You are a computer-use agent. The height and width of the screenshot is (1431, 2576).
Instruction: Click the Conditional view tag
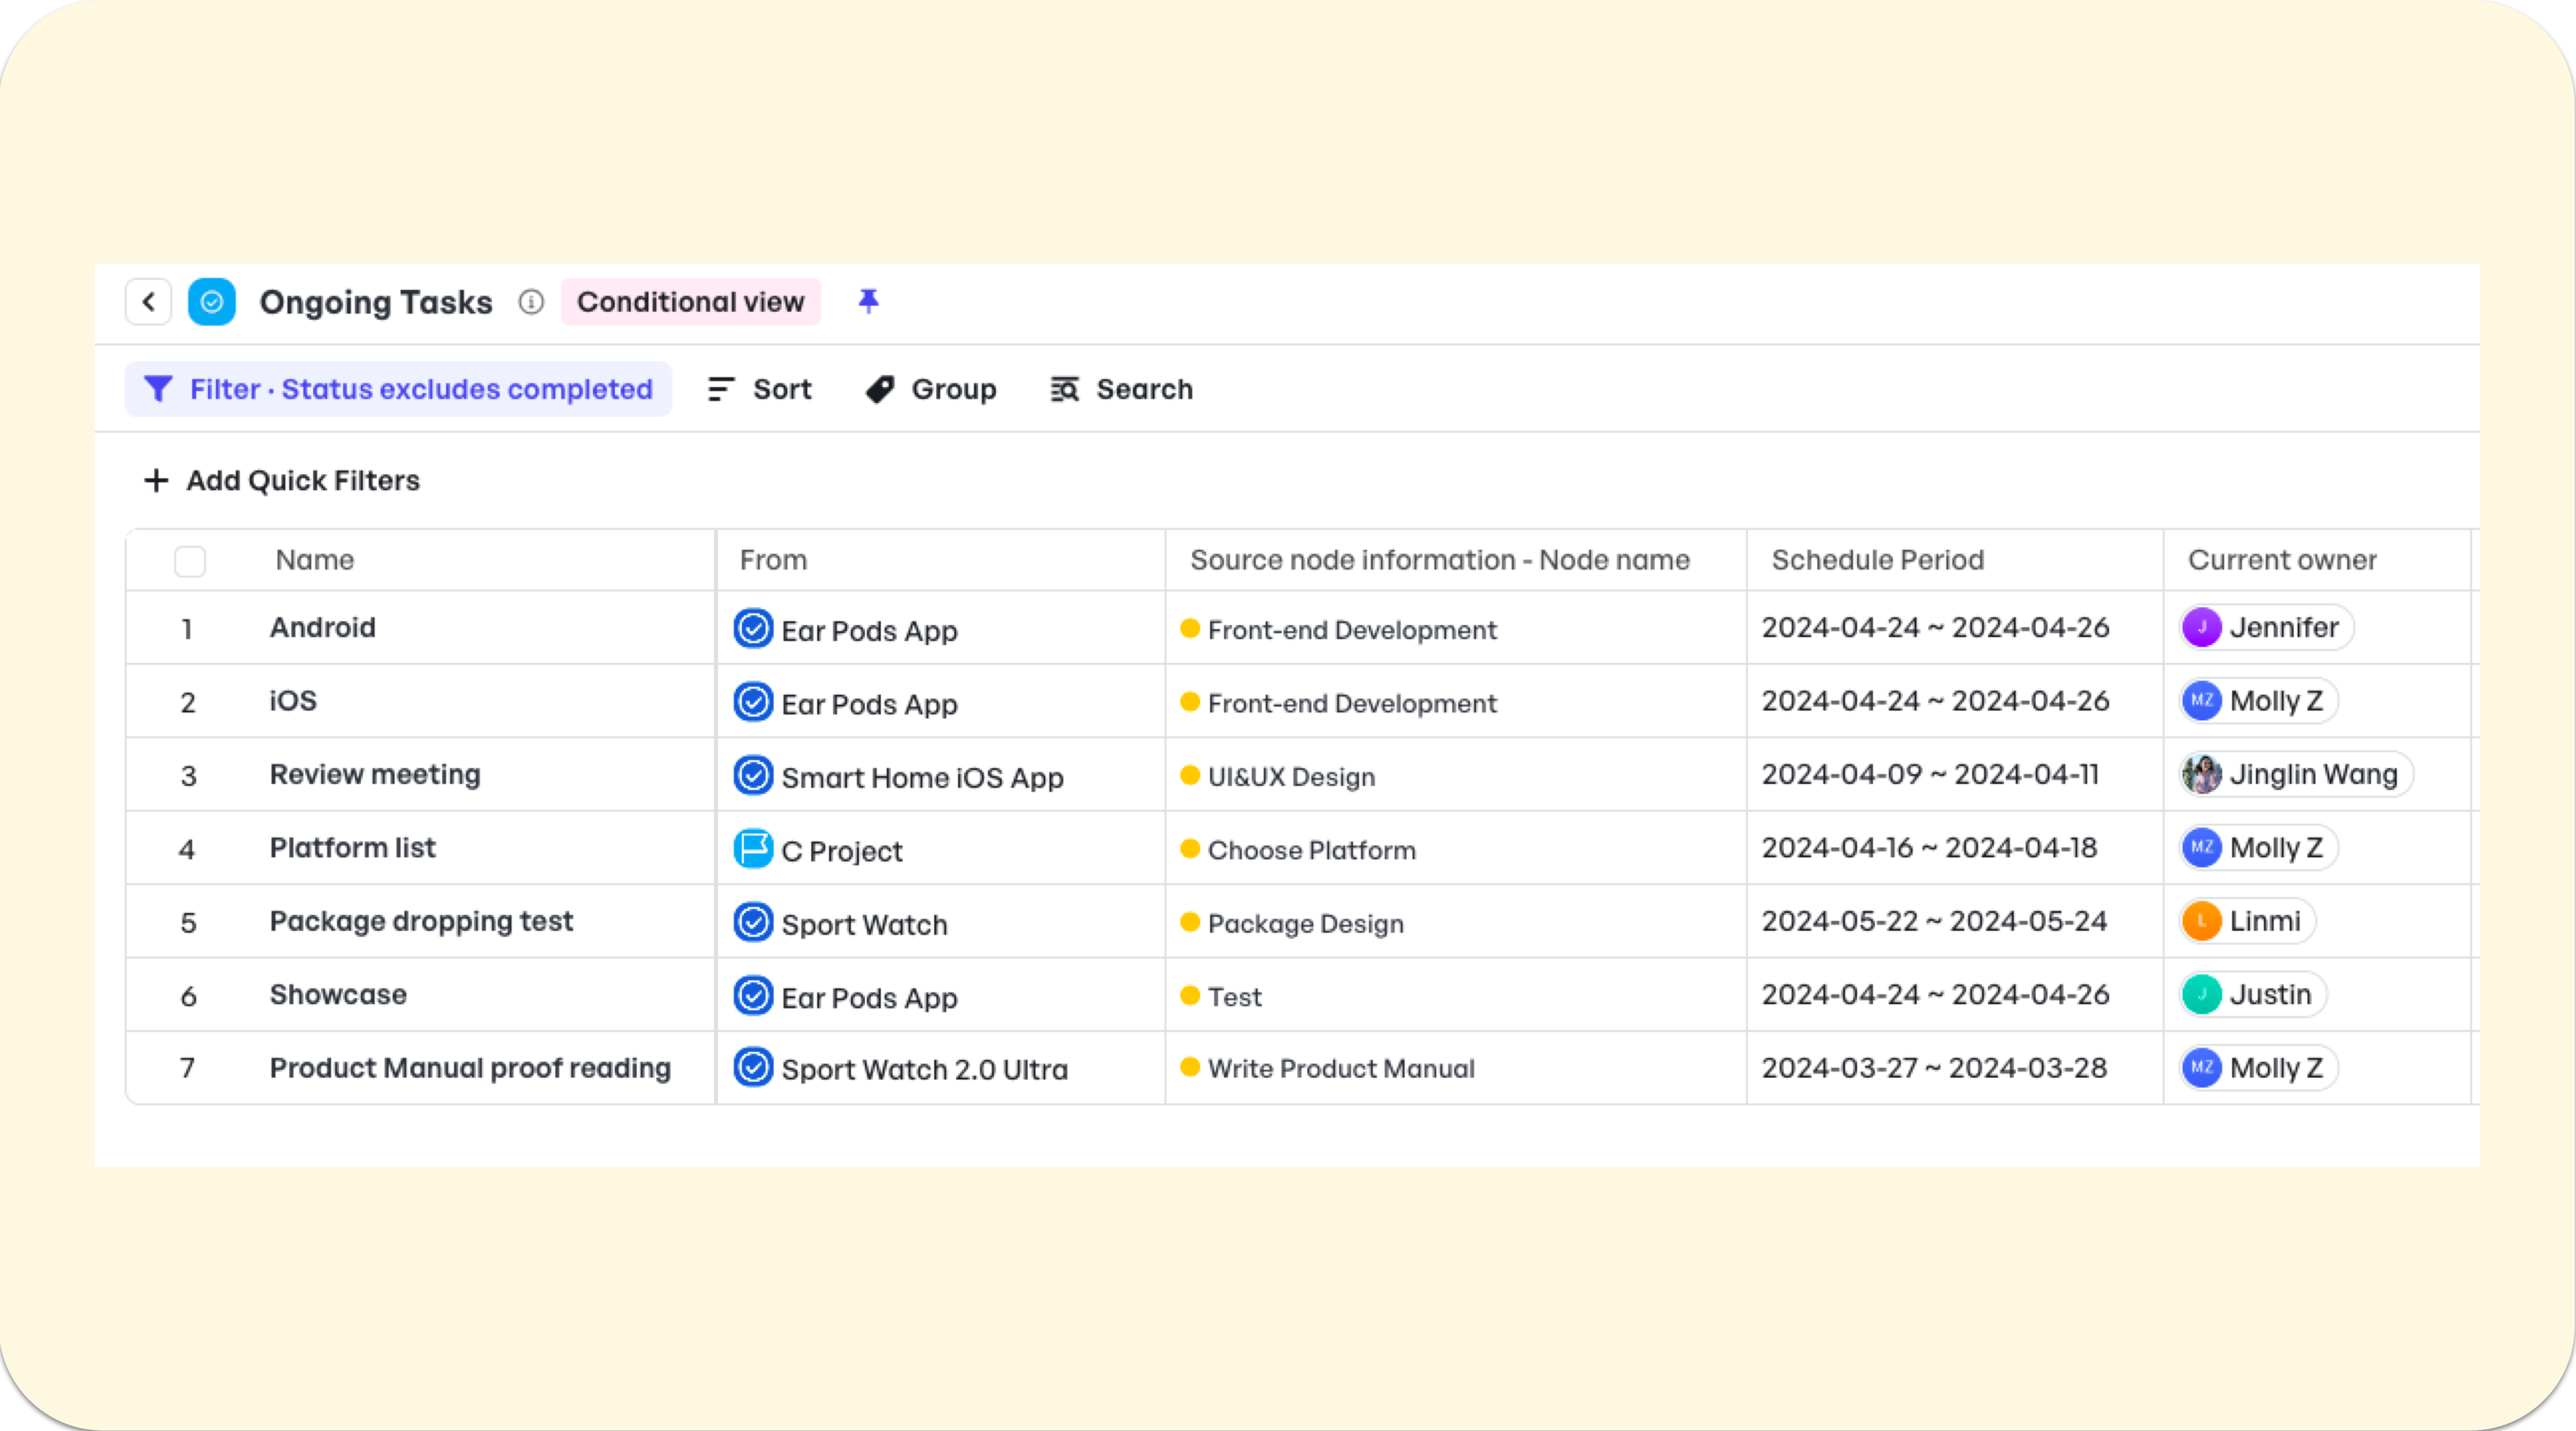pos(690,302)
